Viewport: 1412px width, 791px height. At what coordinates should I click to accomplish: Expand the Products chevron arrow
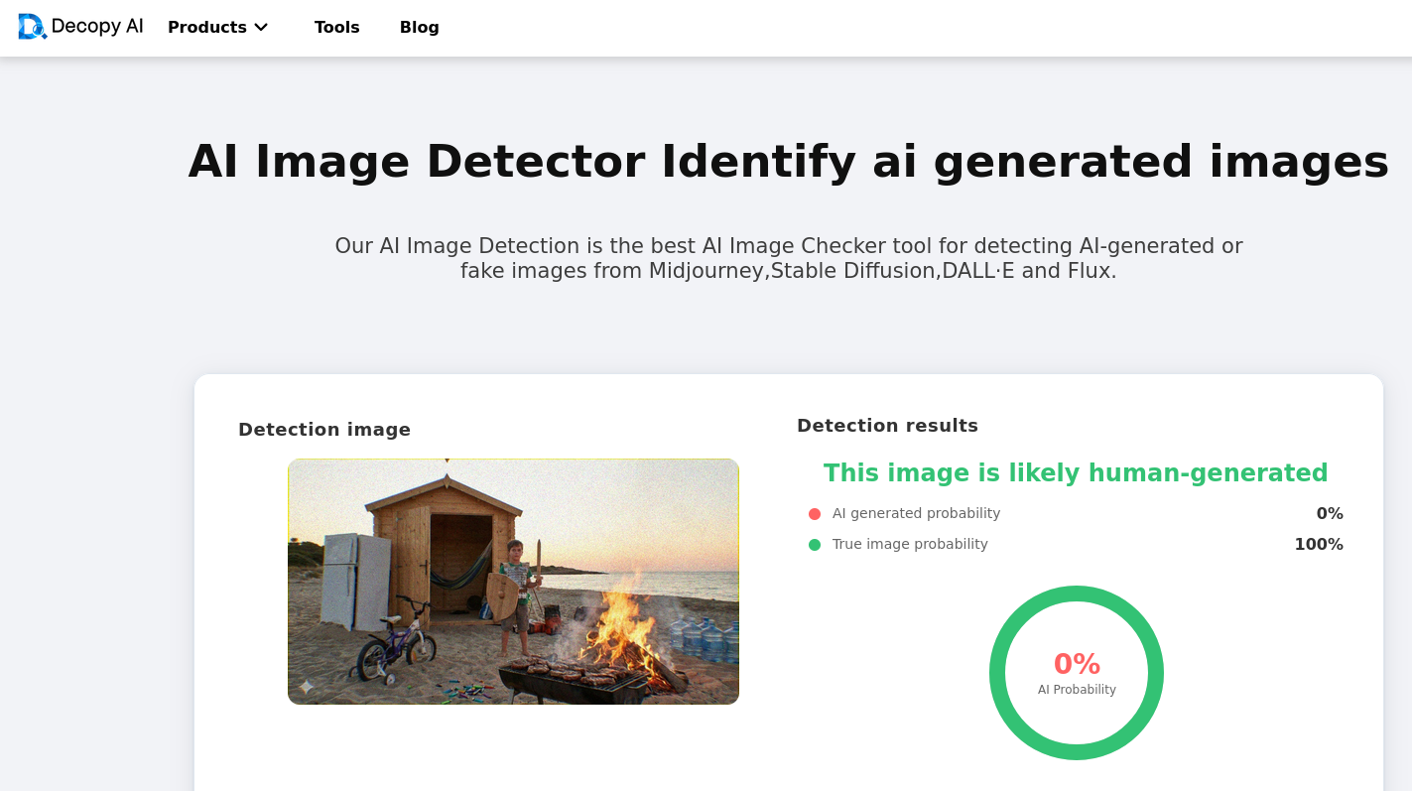(261, 28)
